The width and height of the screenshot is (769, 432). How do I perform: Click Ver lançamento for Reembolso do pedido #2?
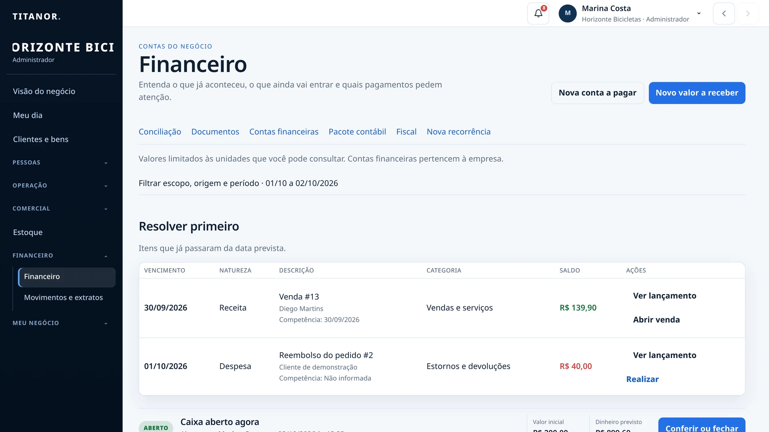664,355
